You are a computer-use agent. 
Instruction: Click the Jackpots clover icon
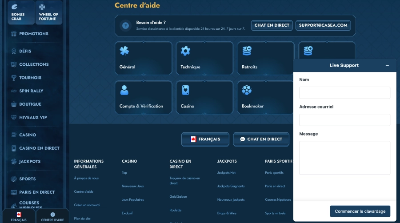point(14,161)
